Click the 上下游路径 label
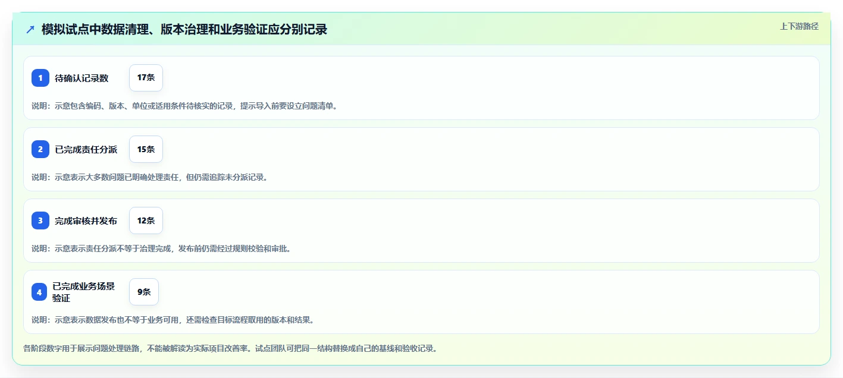843x378 pixels. 799,26
